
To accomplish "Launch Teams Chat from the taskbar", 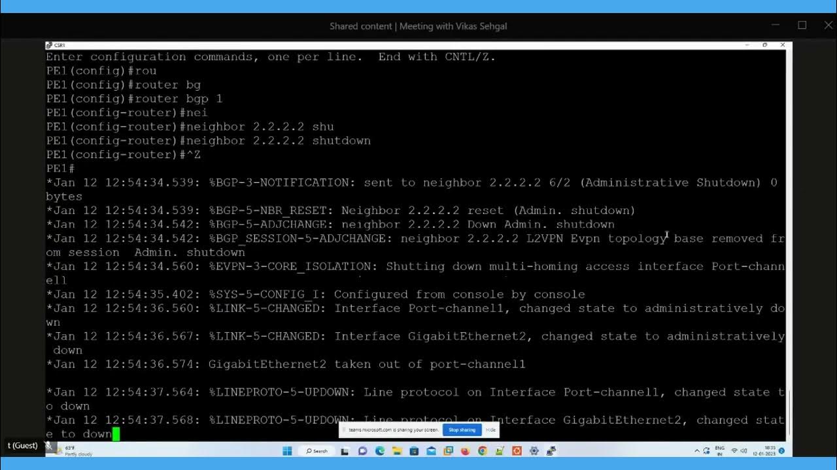I will point(363,451).
